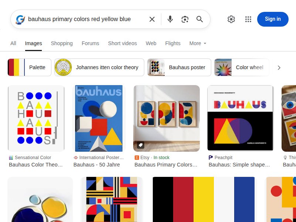The height and width of the screenshot is (222, 296).
Task: Click the In stock label on the Etsy result
Action: click(161, 157)
